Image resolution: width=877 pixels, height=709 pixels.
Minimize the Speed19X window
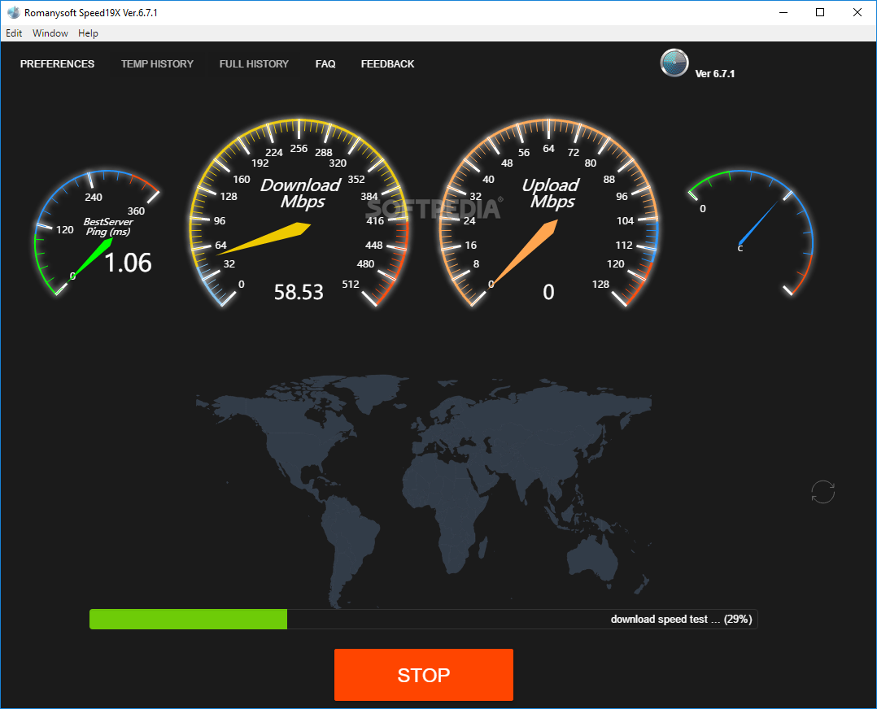783,12
